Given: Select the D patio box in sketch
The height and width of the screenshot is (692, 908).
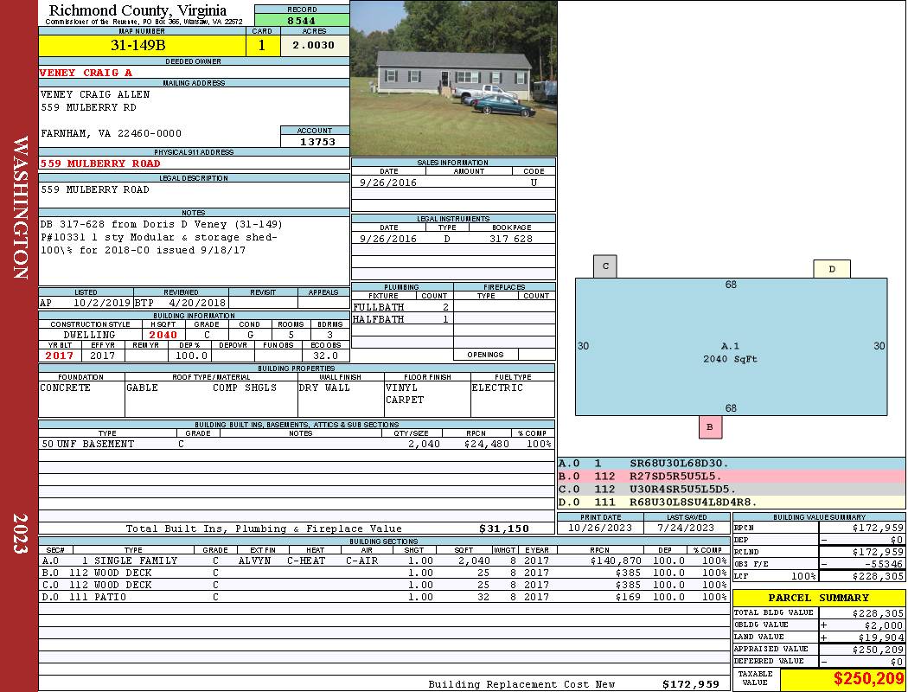Looking at the screenshot, I should point(831,269).
